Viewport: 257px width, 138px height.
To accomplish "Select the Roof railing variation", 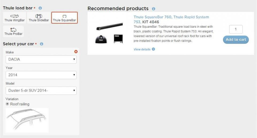I will (x=7, y=104).
